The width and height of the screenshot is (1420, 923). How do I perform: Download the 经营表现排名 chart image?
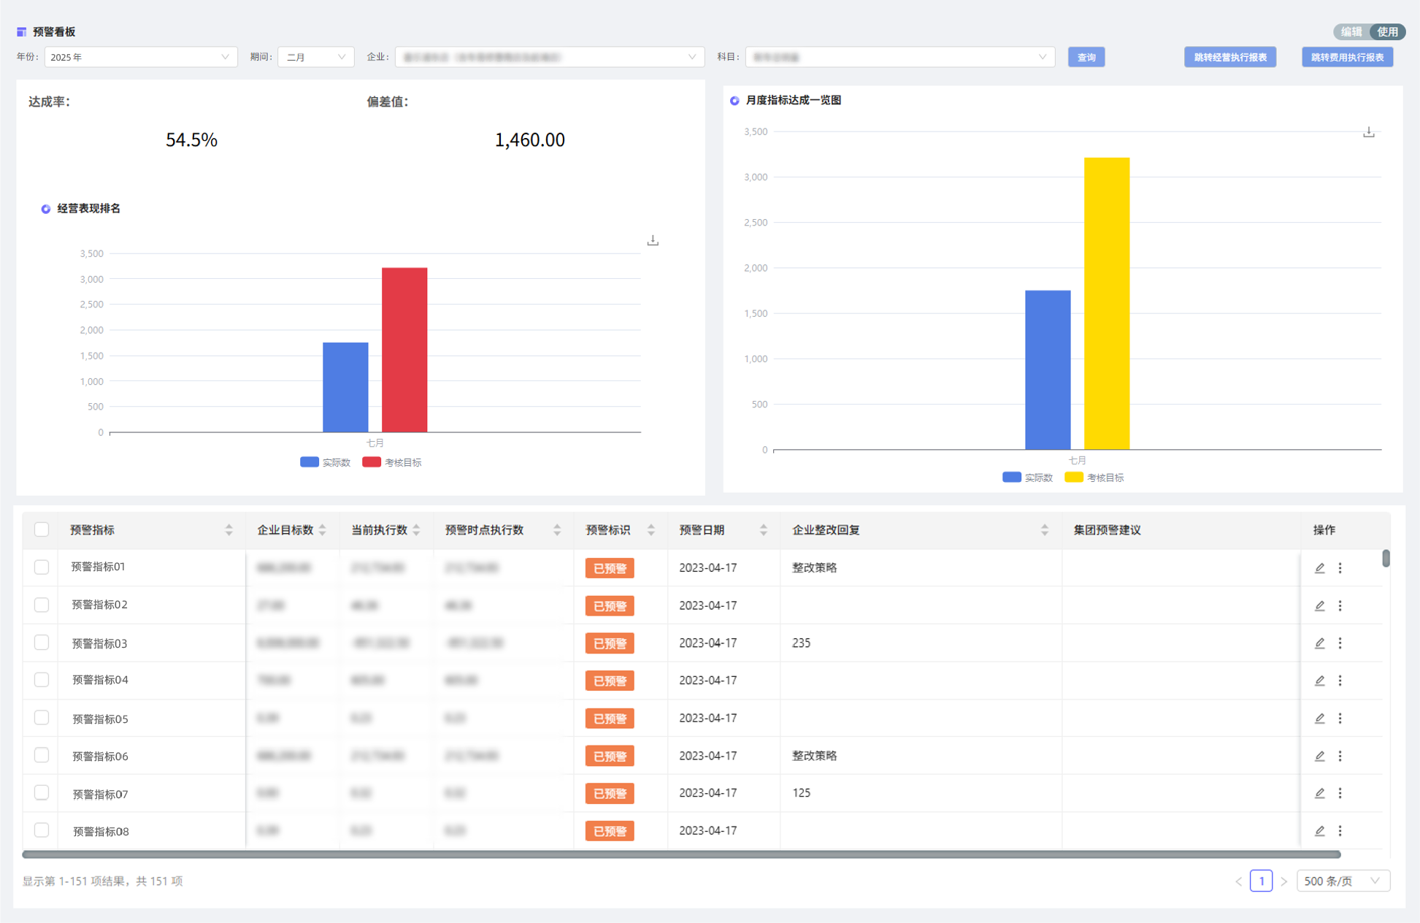(653, 240)
